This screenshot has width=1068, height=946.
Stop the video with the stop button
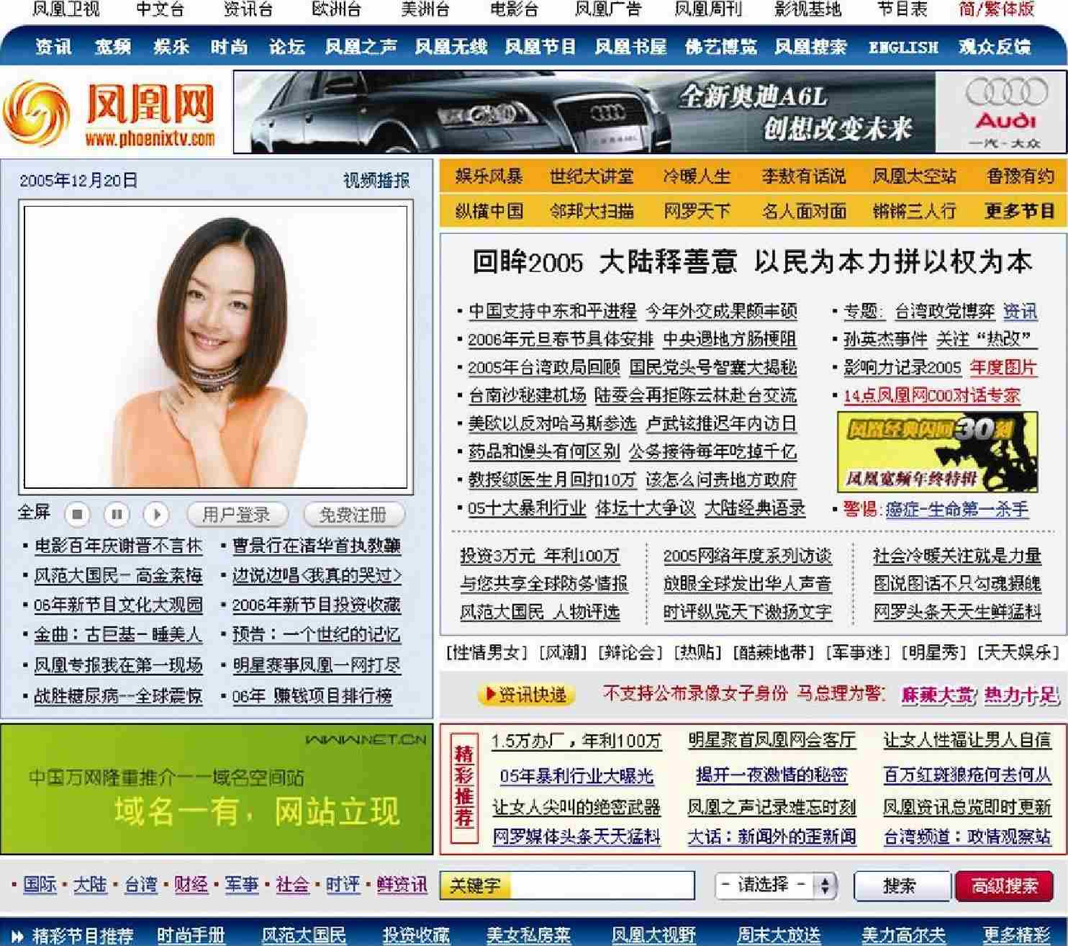point(78,514)
